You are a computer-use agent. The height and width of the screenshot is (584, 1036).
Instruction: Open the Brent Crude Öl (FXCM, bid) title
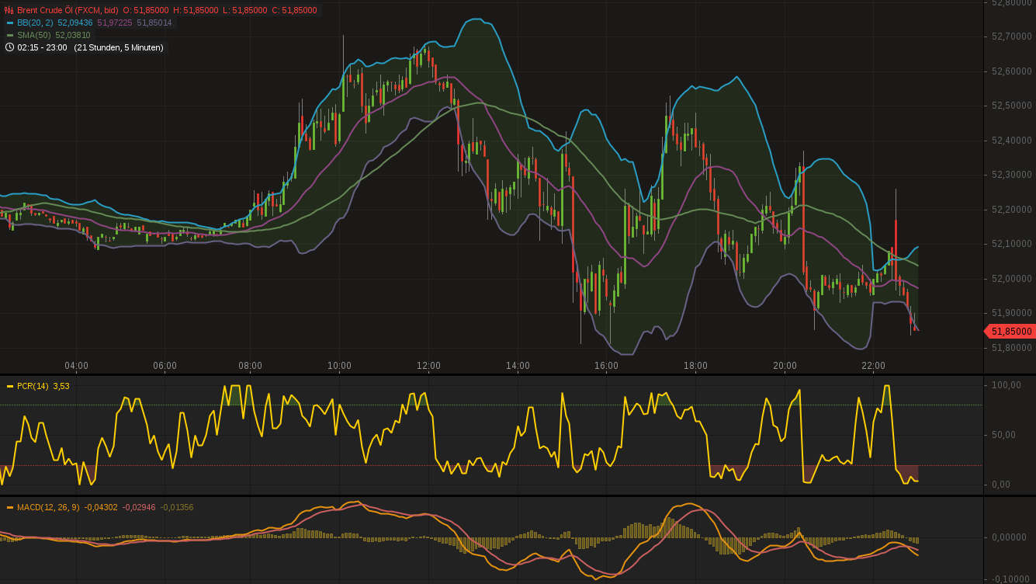click(66, 10)
